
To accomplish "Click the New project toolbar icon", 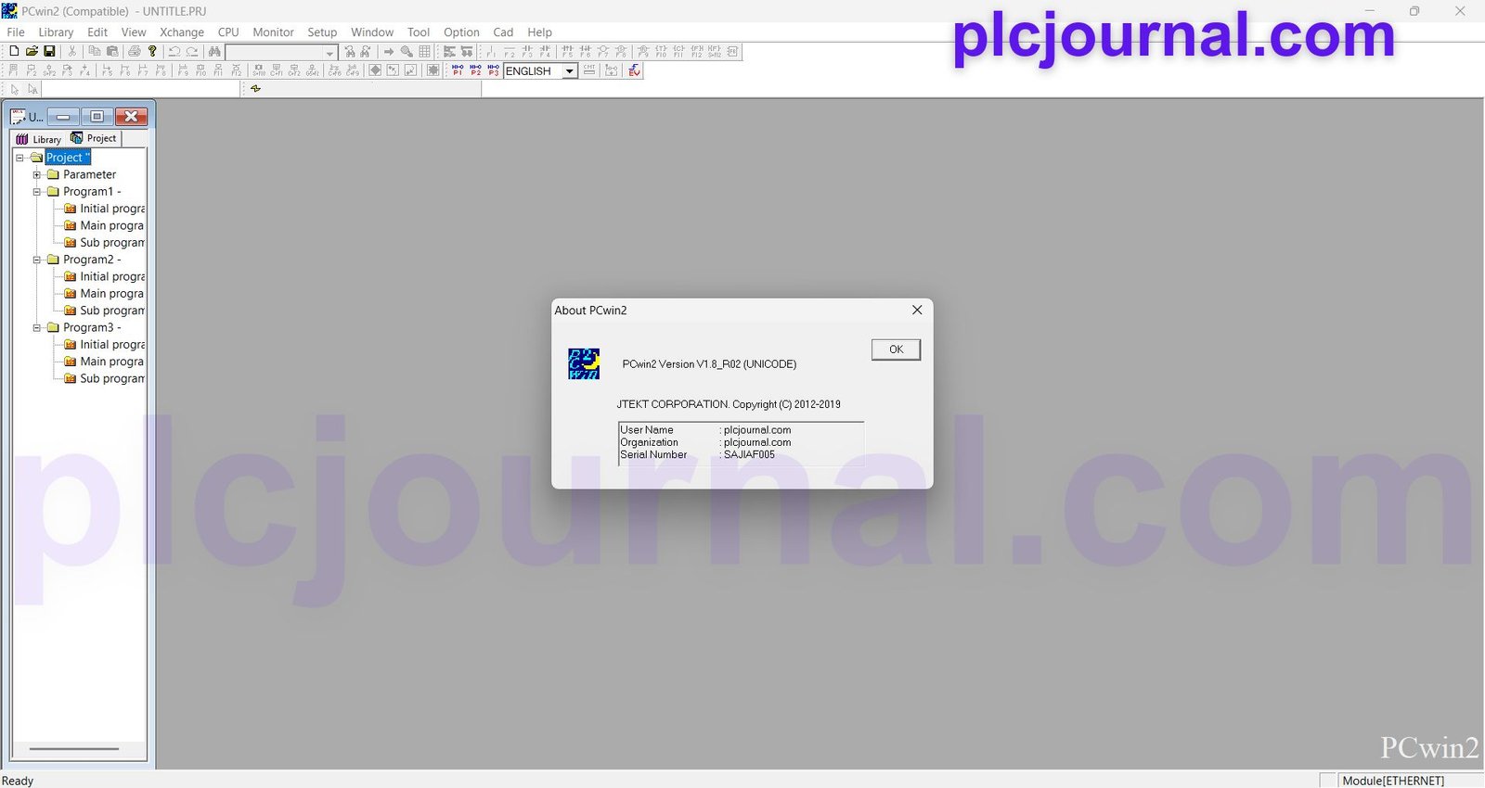I will click(x=14, y=52).
